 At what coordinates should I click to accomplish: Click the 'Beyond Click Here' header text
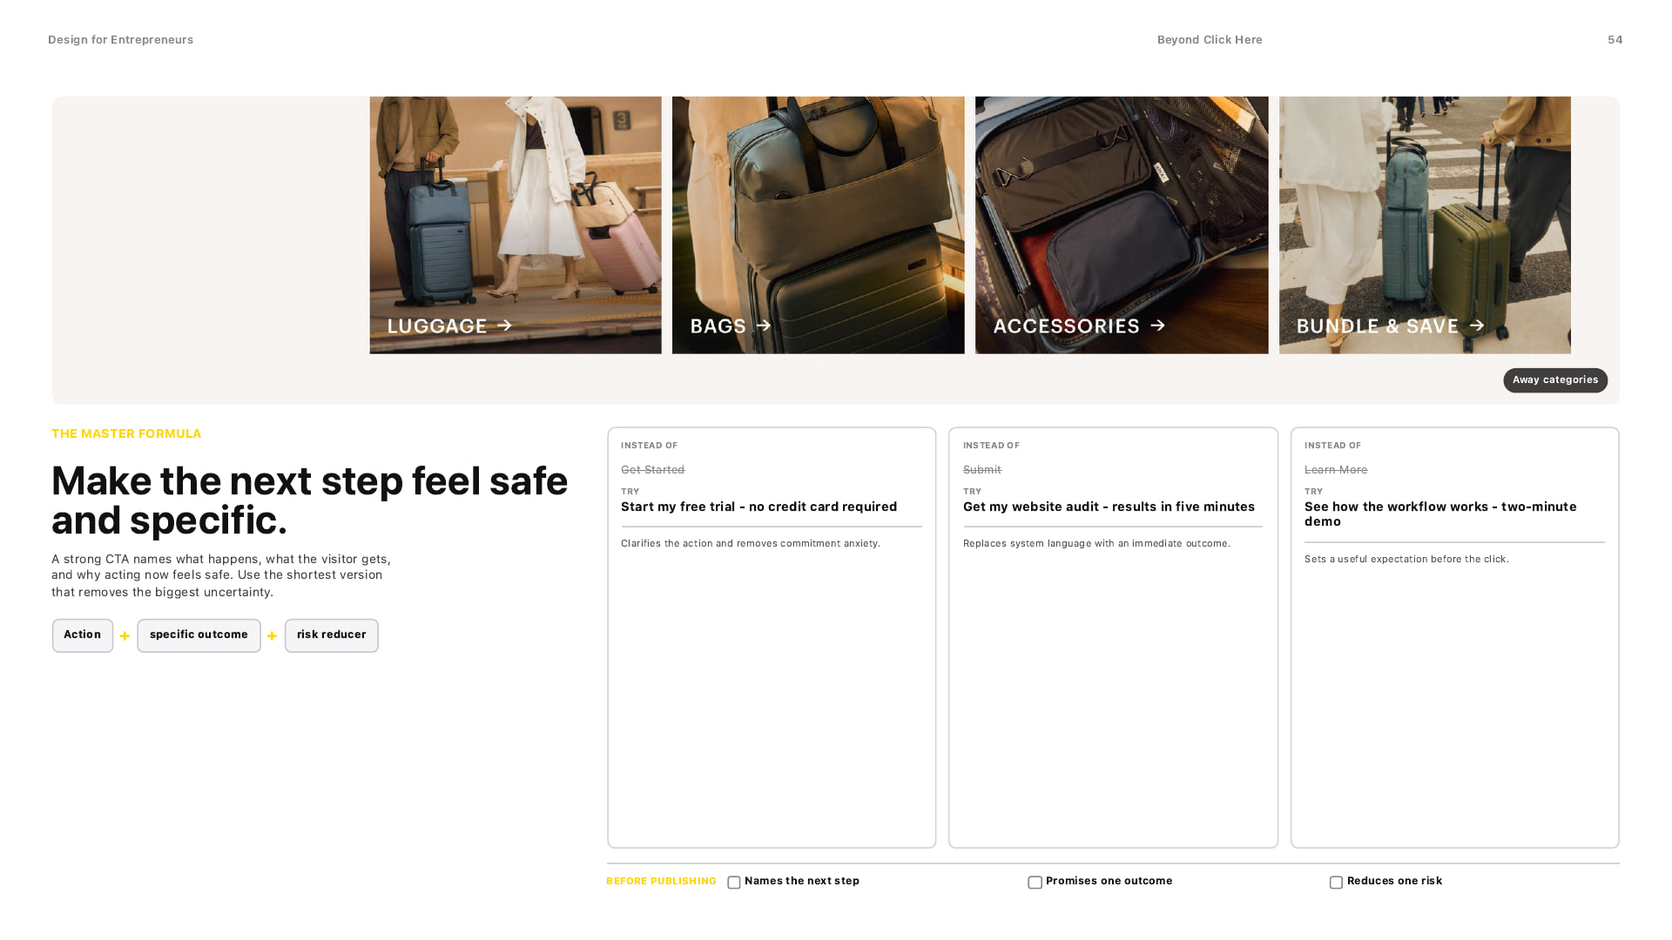point(1210,40)
